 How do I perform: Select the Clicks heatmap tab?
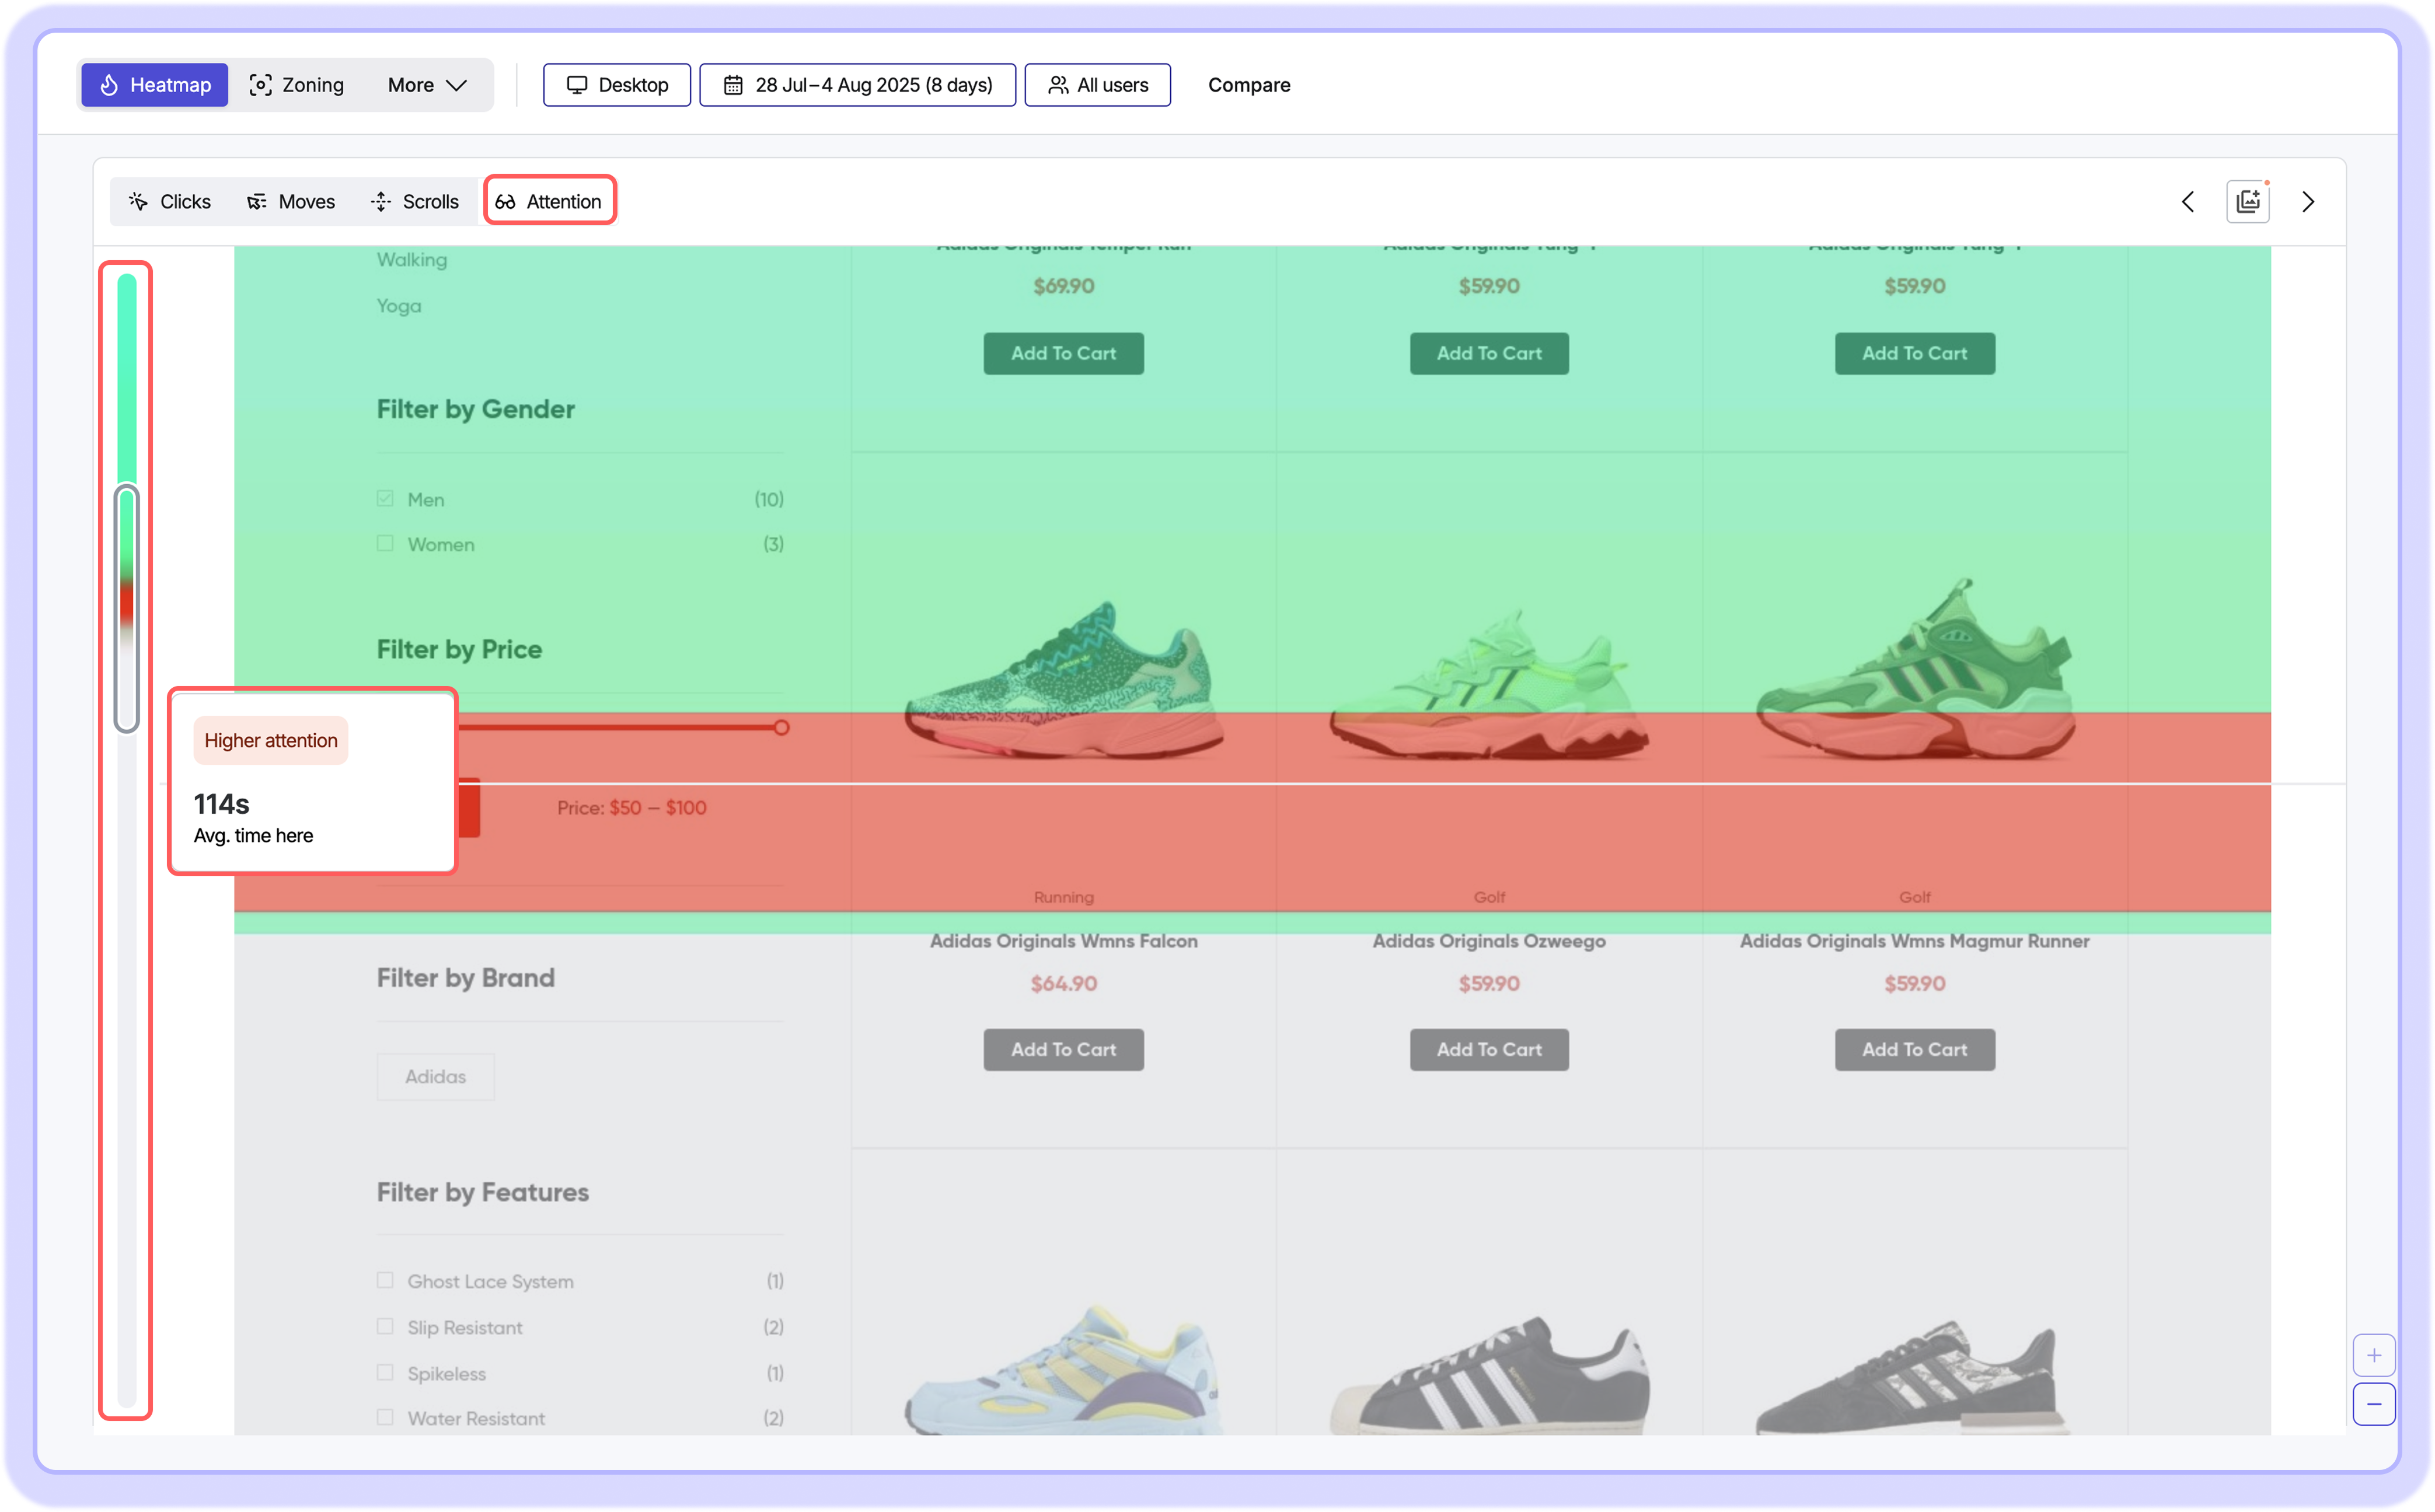pos(170,201)
